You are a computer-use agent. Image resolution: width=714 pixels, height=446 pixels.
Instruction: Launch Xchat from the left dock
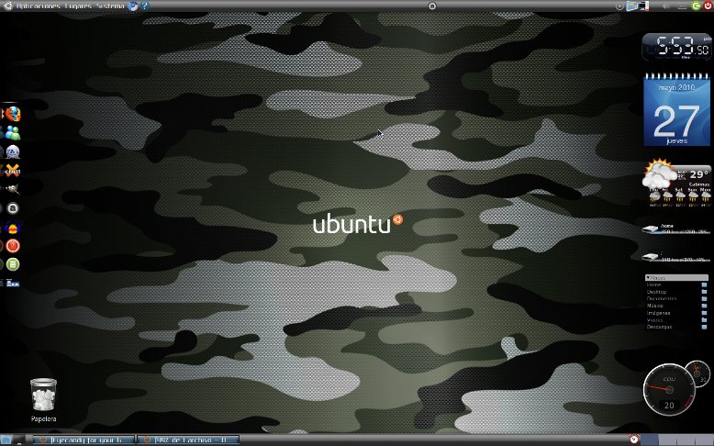point(13,171)
